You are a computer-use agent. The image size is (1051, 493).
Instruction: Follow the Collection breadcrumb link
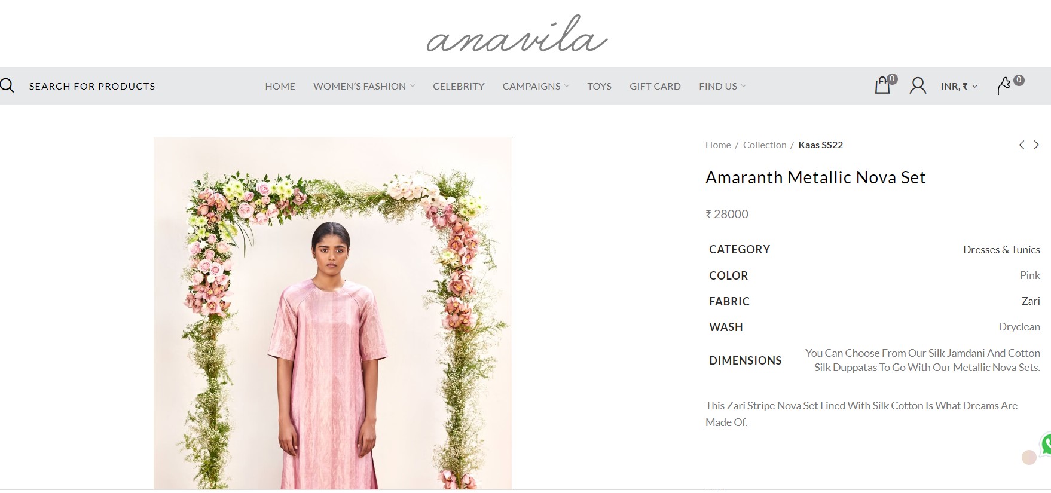coord(765,145)
